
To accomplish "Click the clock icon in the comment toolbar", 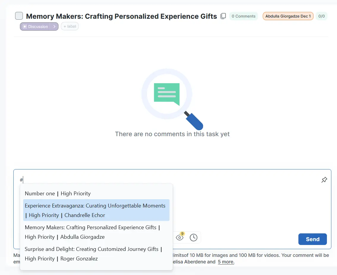I will [194, 238].
